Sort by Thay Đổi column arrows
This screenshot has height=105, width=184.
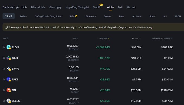pos(109,38)
